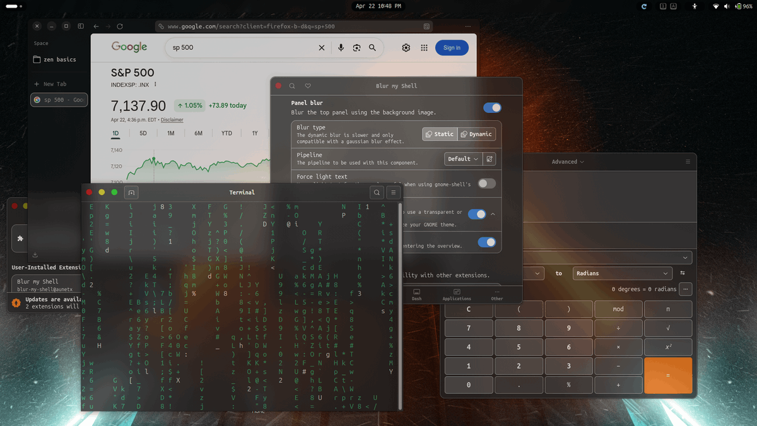Switch to the Applications tab
This screenshot has height=426, width=757.
pyautogui.click(x=457, y=295)
